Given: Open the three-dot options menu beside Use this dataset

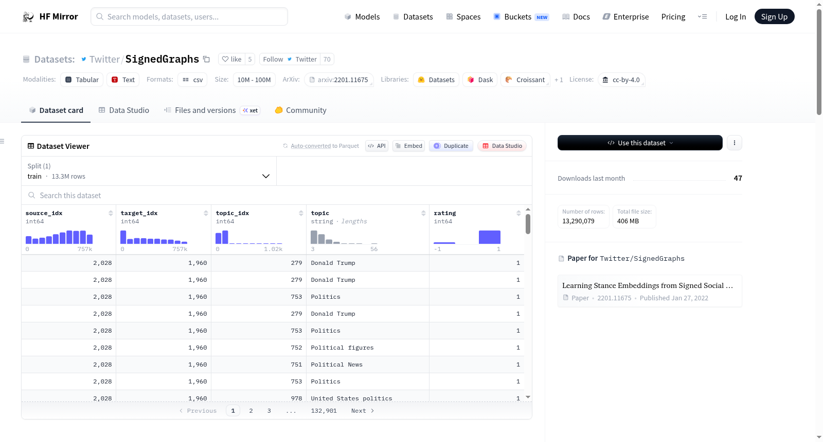Looking at the screenshot, I should click(735, 143).
